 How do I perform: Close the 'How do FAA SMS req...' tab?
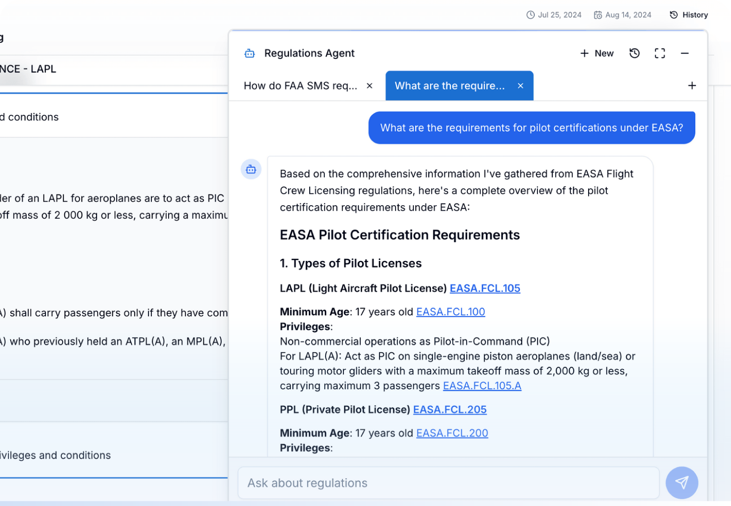click(x=369, y=86)
